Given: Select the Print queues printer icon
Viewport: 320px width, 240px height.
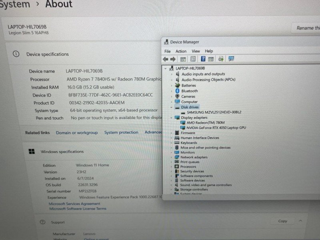Looking at the screenshot, I should point(177,162).
